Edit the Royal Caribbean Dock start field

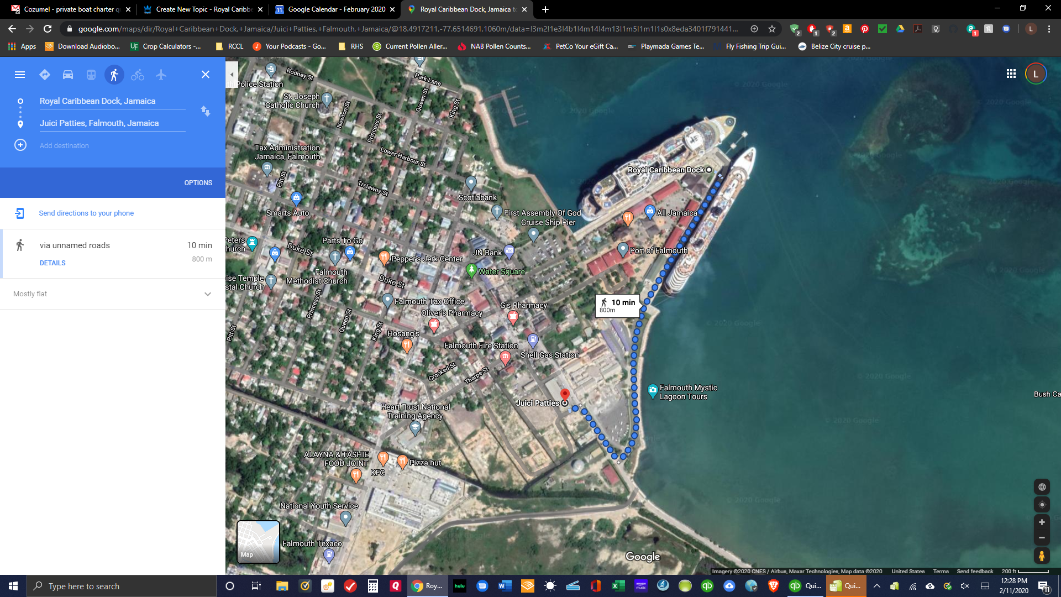click(112, 101)
